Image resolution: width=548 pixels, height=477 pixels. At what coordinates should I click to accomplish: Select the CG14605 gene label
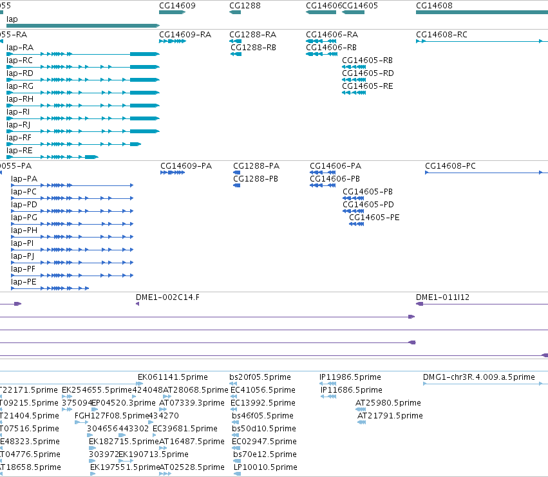coord(360,6)
